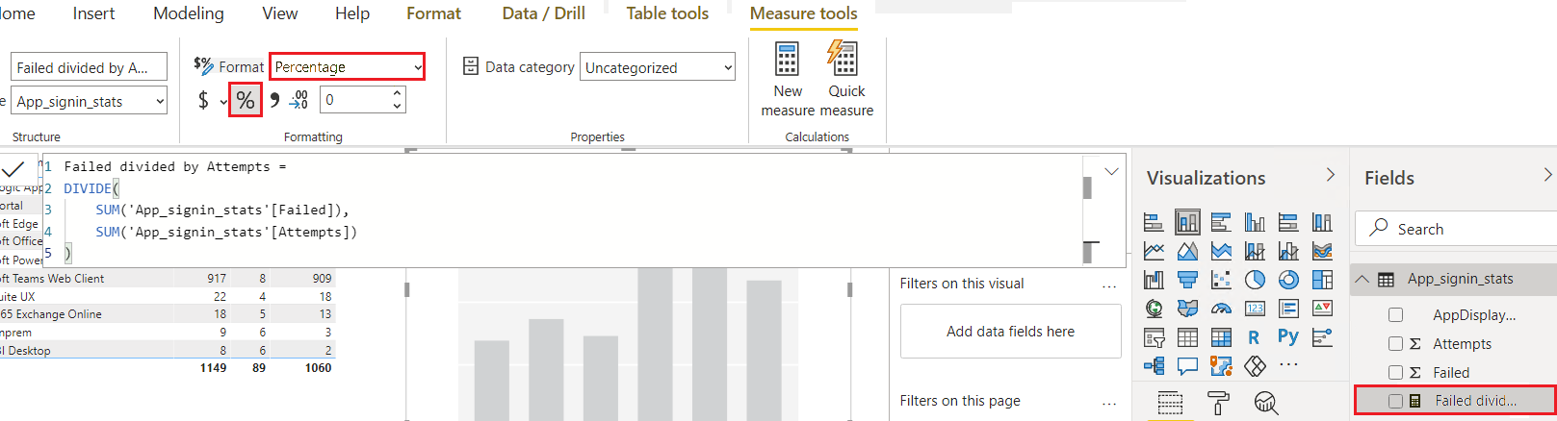Open the Format dropdown showing Percentage

pyautogui.click(x=347, y=67)
